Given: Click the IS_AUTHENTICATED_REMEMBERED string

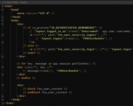Looking at the screenshot, I should 73,28.
